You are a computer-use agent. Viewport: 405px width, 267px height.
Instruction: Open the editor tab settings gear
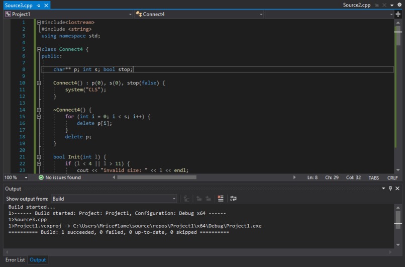pyautogui.click(x=398, y=5)
